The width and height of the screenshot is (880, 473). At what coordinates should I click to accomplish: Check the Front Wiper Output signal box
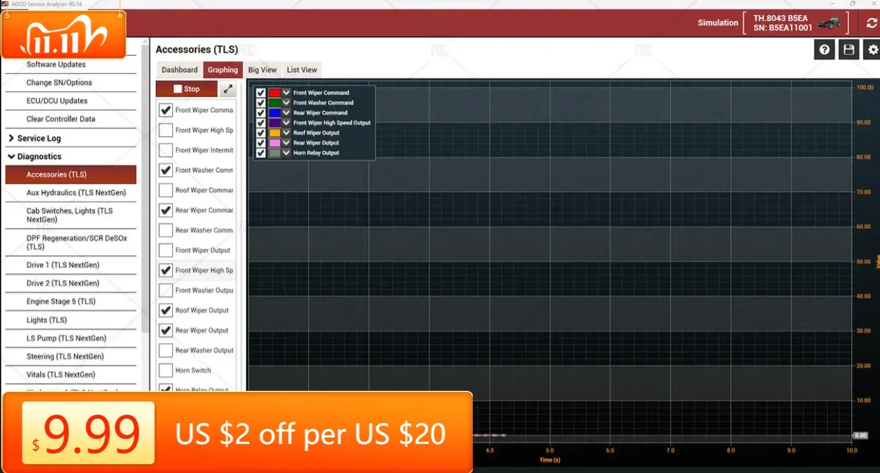pos(165,251)
